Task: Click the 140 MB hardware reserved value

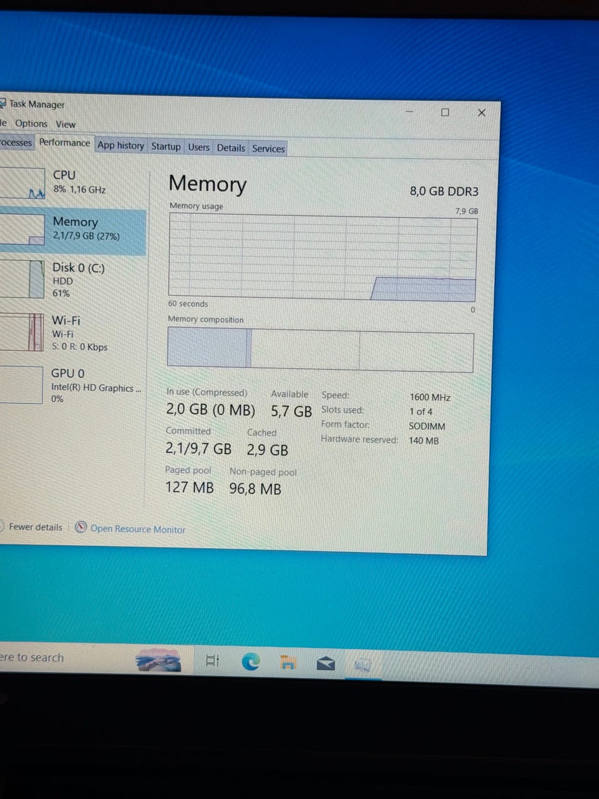Action: [424, 441]
